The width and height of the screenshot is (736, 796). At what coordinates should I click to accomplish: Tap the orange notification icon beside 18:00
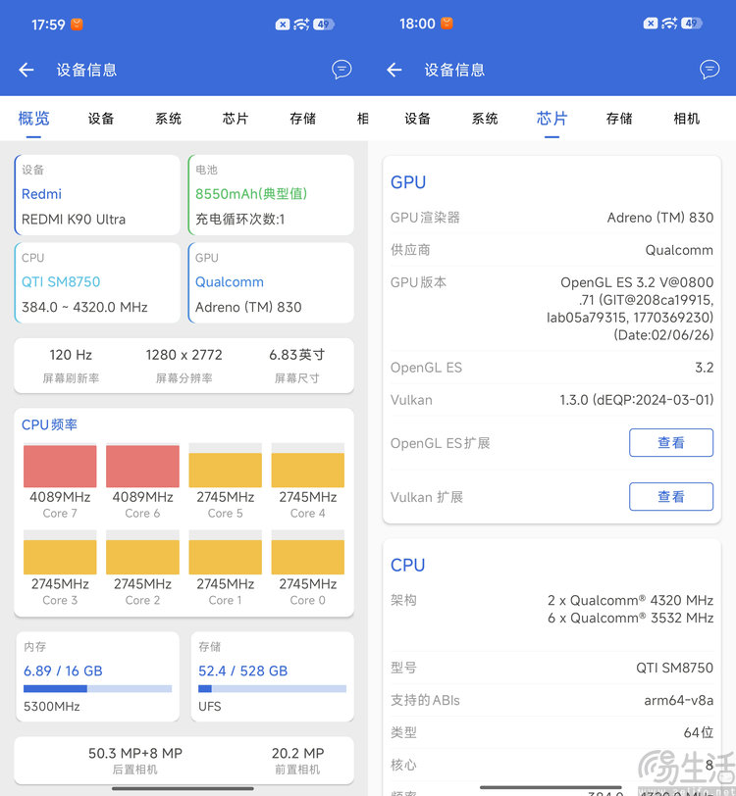(x=447, y=23)
